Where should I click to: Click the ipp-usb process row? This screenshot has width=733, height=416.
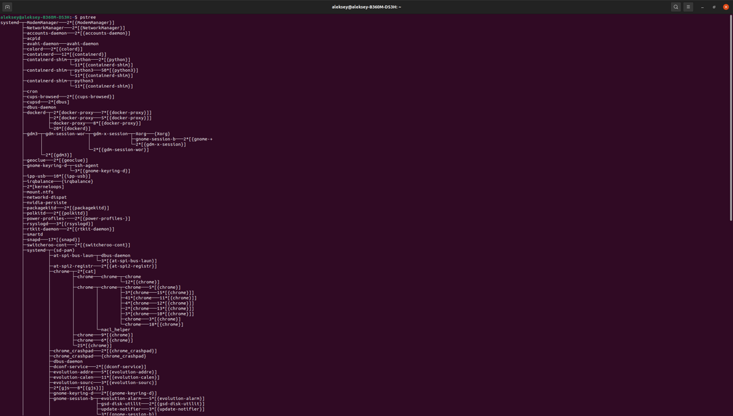coord(59,176)
